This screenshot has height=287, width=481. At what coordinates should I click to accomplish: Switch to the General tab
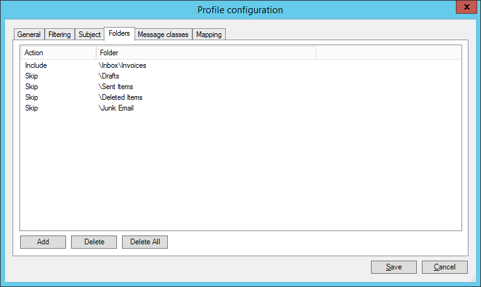(29, 35)
